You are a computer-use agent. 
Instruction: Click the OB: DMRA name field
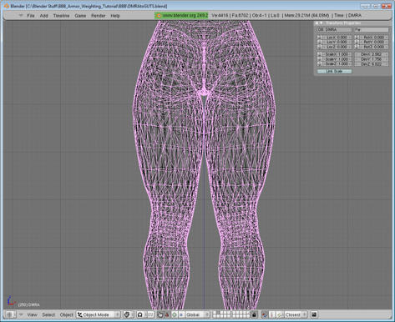[335, 29]
